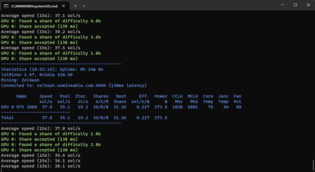The width and height of the screenshot is (315, 172).
Task: Click the lolMiner 1.67 version line
Action: tap(37, 75)
